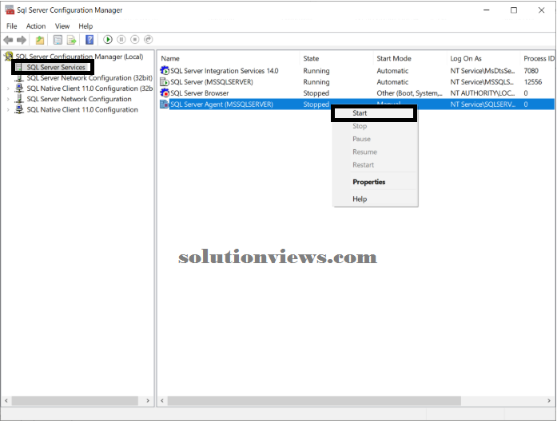Click the Forward arrow toolbar icon
This screenshot has height=421, width=557.
[x=22, y=40]
